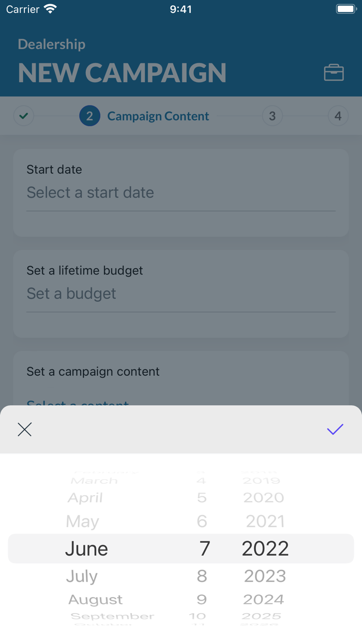Tap the briefcase icon in header
Viewport: 362px width, 643px height.
click(x=334, y=73)
